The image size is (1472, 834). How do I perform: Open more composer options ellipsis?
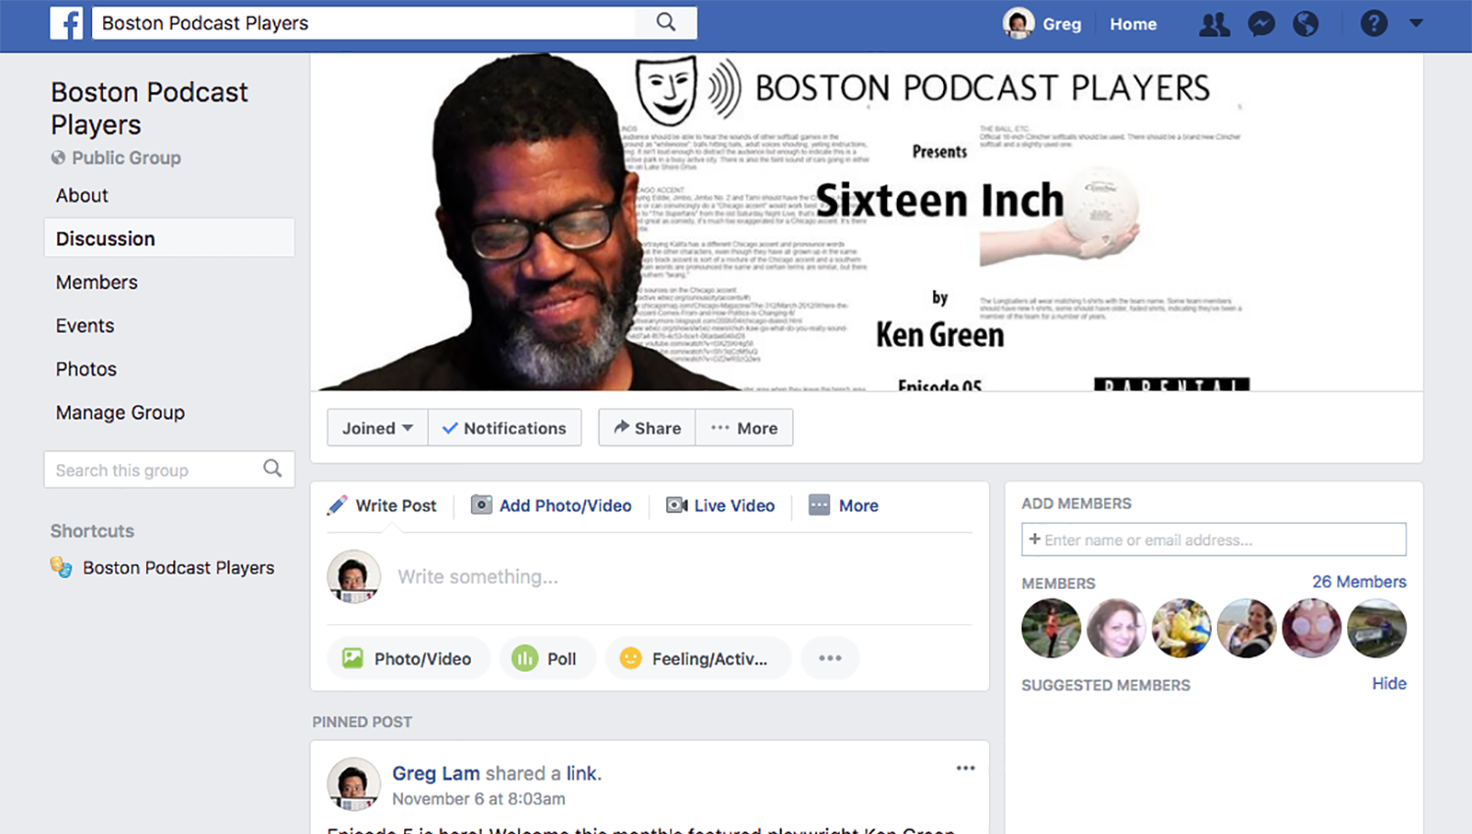830,658
